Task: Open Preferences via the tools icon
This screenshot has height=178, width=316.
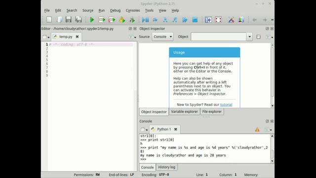Action: coord(231,20)
